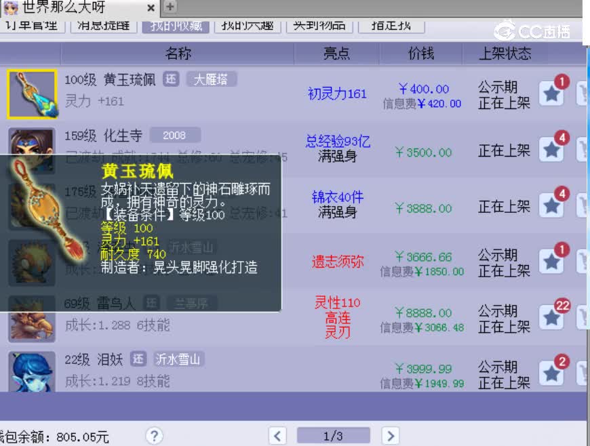Viewport: 590px width, 446px height.
Task: Click the 亮点 column header
Action: [x=336, y=54]
